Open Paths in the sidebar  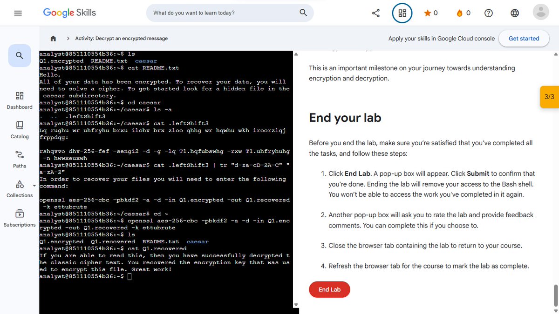pyautogui.click(x=20, y=159)
